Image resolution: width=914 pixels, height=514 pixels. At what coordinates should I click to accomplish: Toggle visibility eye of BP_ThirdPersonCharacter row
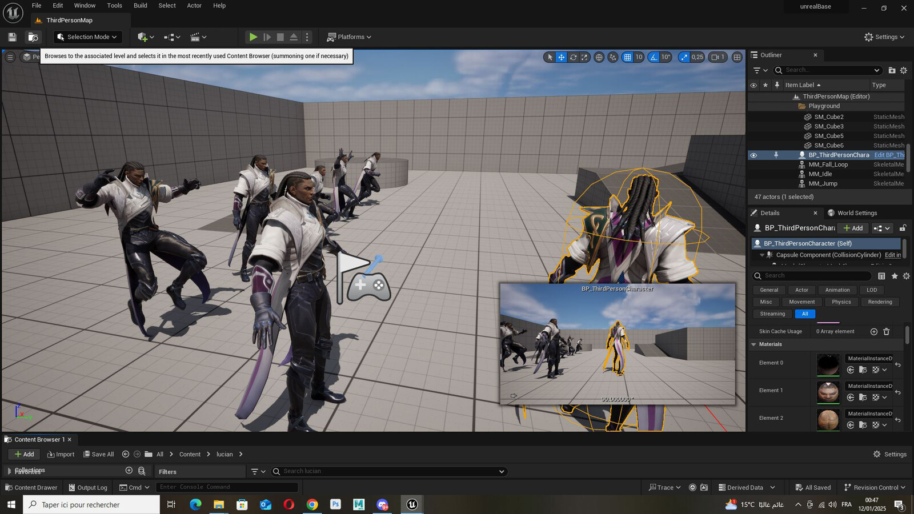point(753,155)
